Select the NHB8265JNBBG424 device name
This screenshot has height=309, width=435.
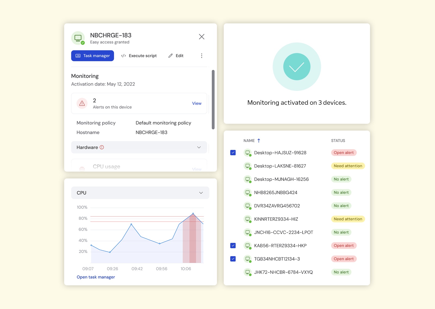point(276,193)
